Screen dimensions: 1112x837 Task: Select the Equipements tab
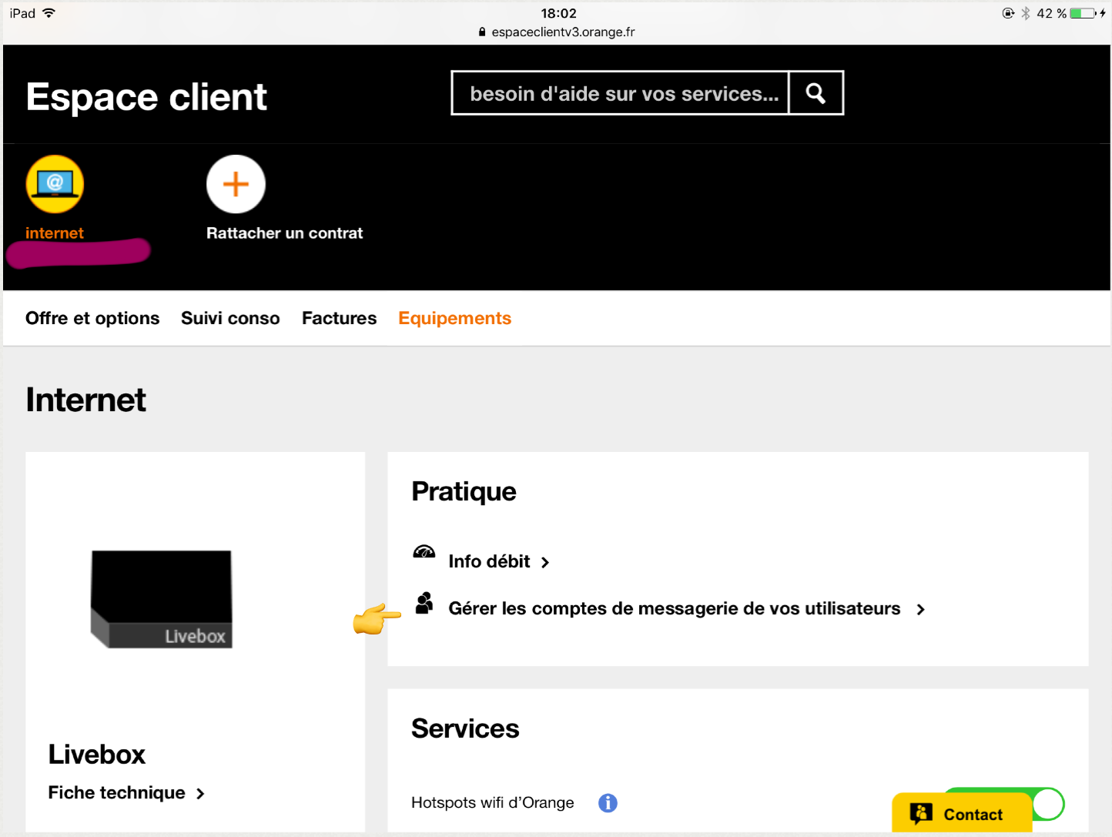pyautogui.click(x=455, y=318)
